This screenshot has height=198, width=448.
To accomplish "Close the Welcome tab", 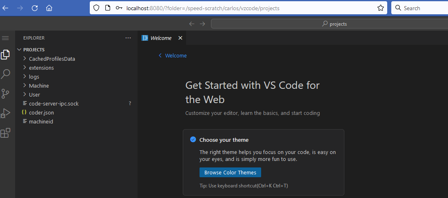I will point(180,38).
